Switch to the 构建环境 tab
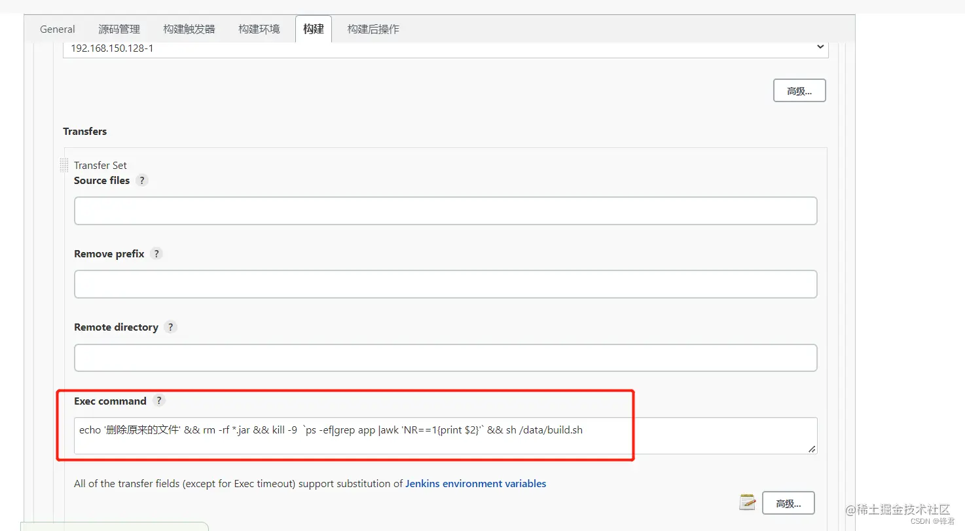 259,29
